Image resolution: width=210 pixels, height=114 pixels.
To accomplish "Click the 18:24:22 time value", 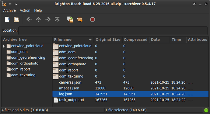I will [178, 100].
